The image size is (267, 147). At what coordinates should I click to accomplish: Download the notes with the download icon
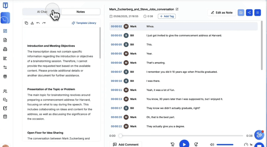coord(32,23)
